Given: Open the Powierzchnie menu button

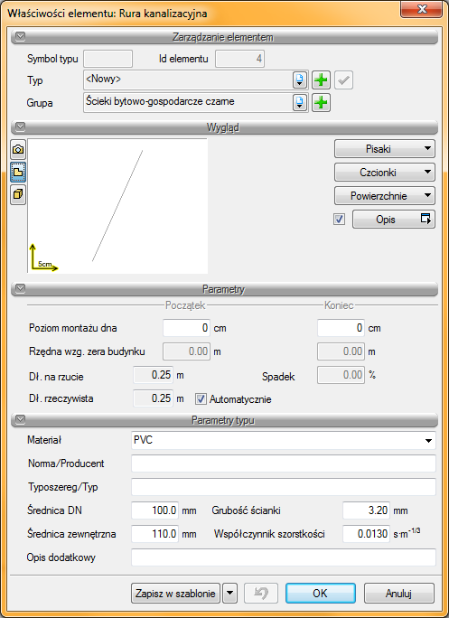Looking at the screenshot, I should 384,196.
